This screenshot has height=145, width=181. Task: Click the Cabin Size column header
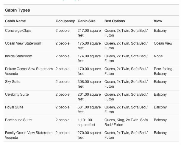click(86, 21)
